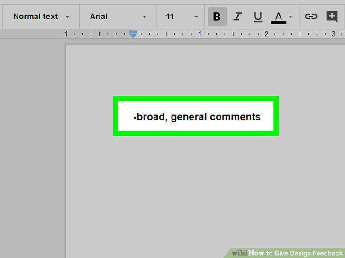Click the text '-broad, general comments'
The width and height of the screenshot is (345, 258).
point(197,117)
